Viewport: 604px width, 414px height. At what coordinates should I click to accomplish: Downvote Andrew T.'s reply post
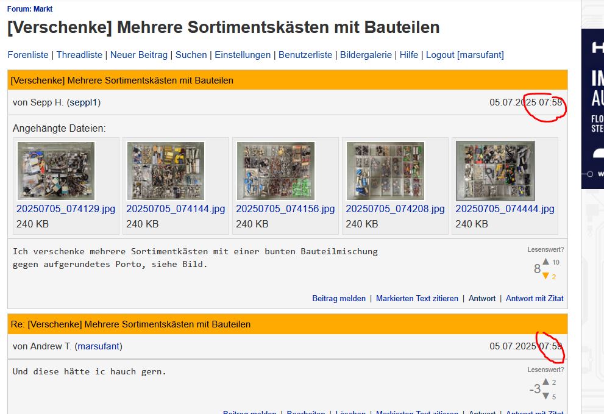pos(545,396)
